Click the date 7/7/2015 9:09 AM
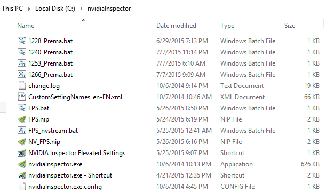The image size is (334, 193). click(181, 75)
